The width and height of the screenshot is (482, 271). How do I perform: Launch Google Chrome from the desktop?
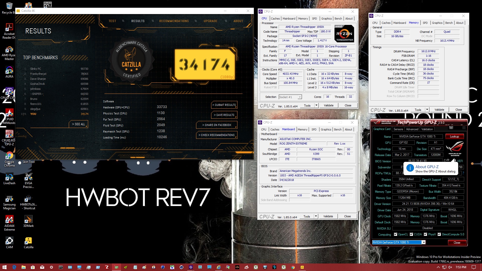click(x=9, y=159)
